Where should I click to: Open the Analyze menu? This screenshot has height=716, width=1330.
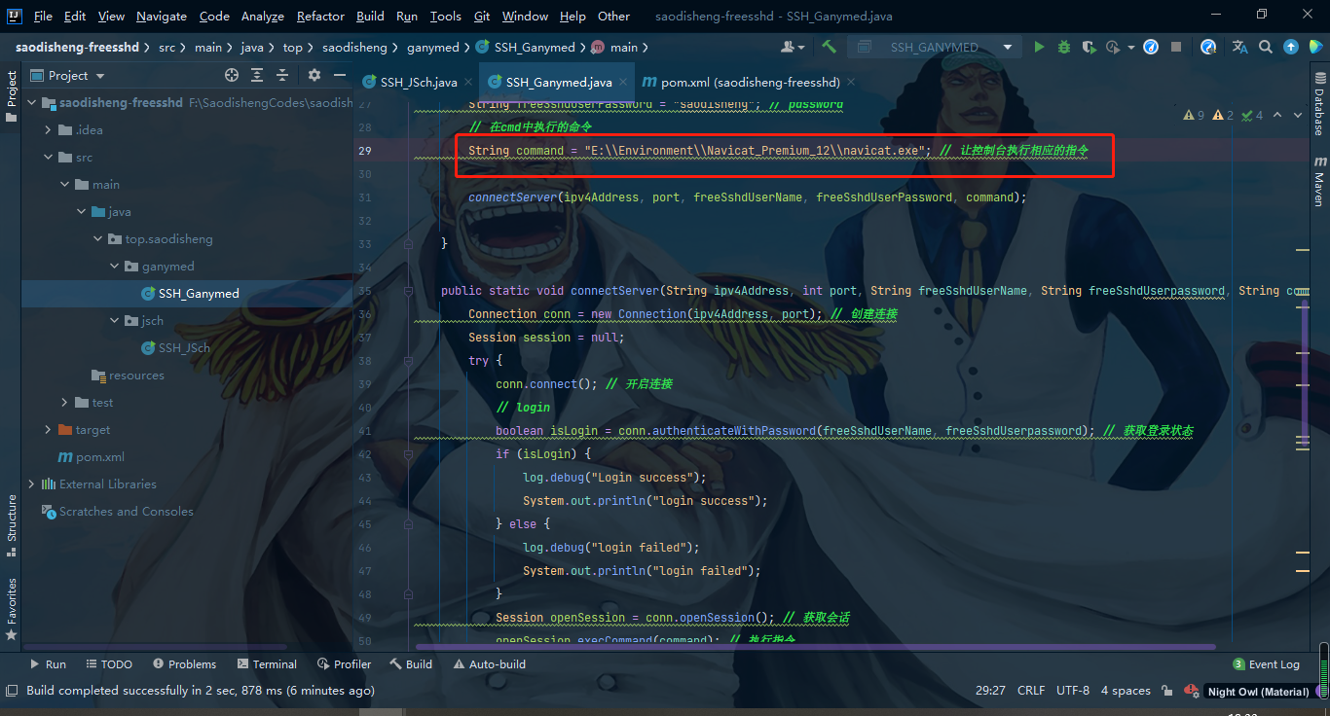point(262,16)
